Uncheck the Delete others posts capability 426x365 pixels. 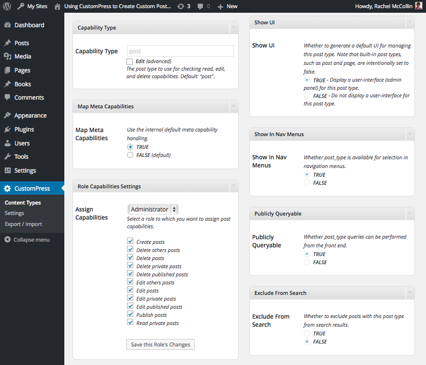[x=130, y=249]
